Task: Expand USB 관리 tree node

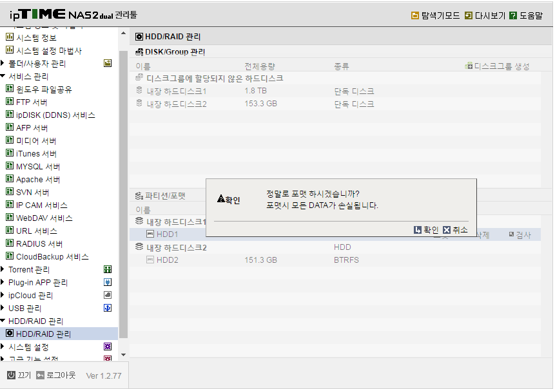Action: 3,308
